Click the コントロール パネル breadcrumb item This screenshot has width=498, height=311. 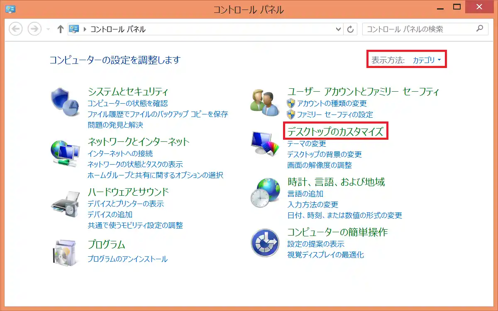click(x=118, y=29)
